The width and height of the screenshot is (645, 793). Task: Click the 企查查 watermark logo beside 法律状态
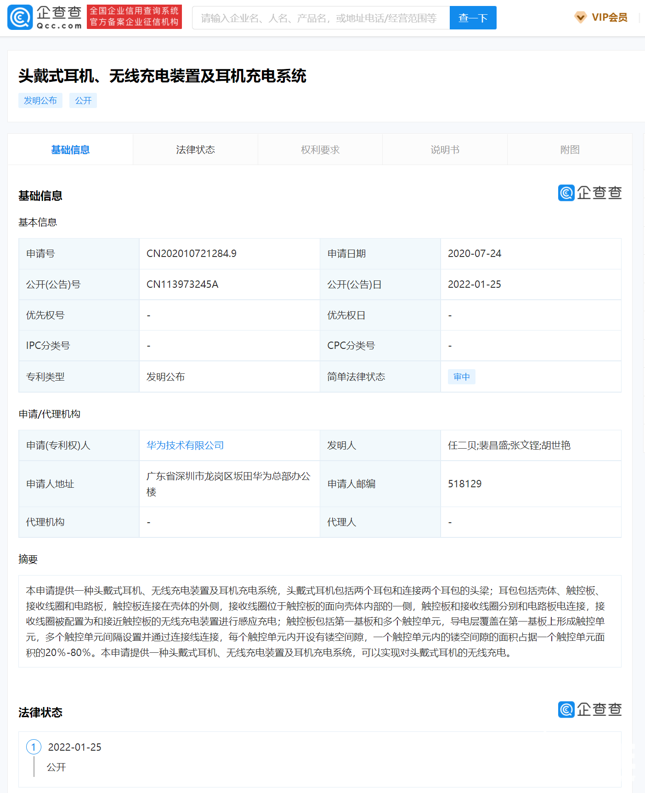(x=589, y=710)
